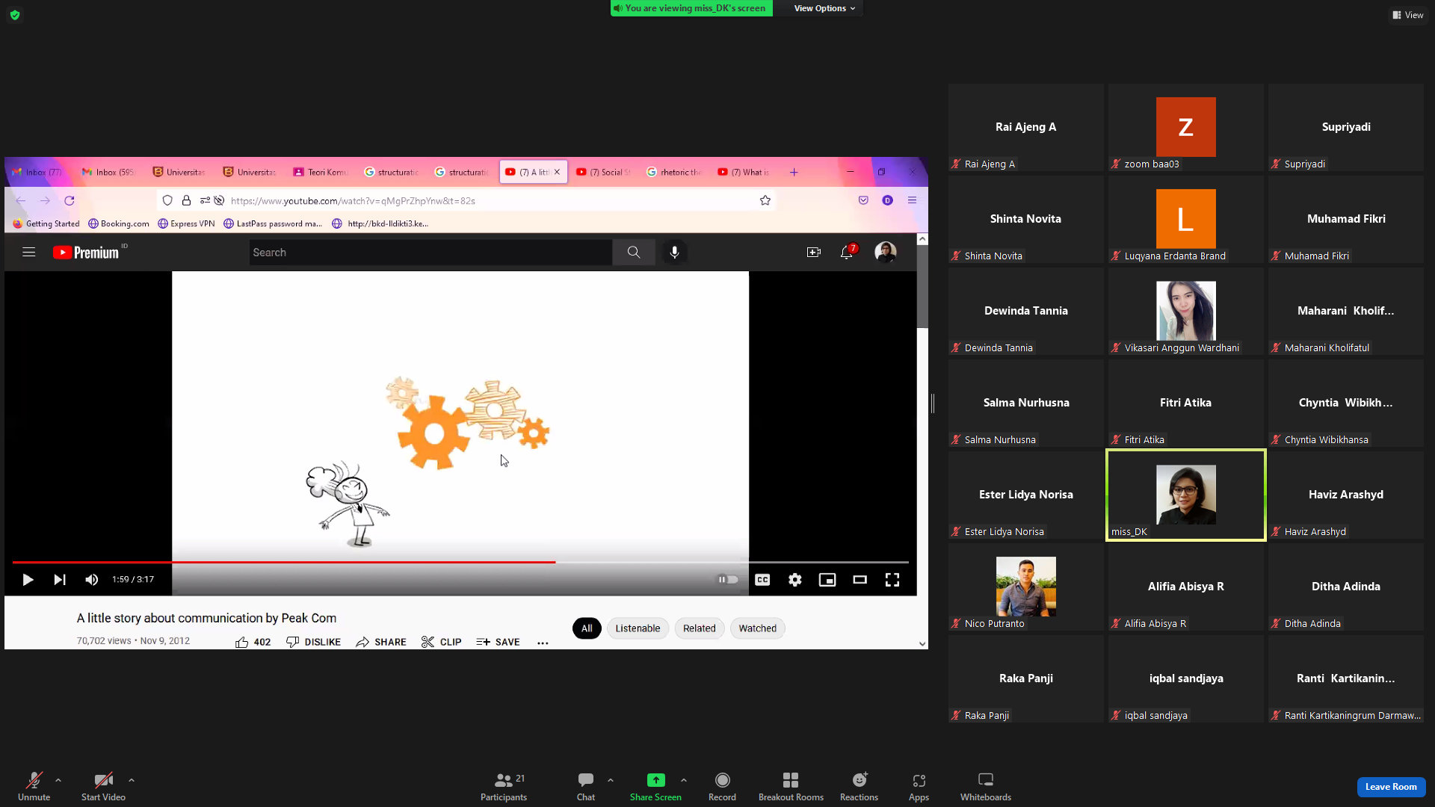The image size is (1435, 807).
Task: Select the Watched filter chip
Action: (x=758, y=628)
